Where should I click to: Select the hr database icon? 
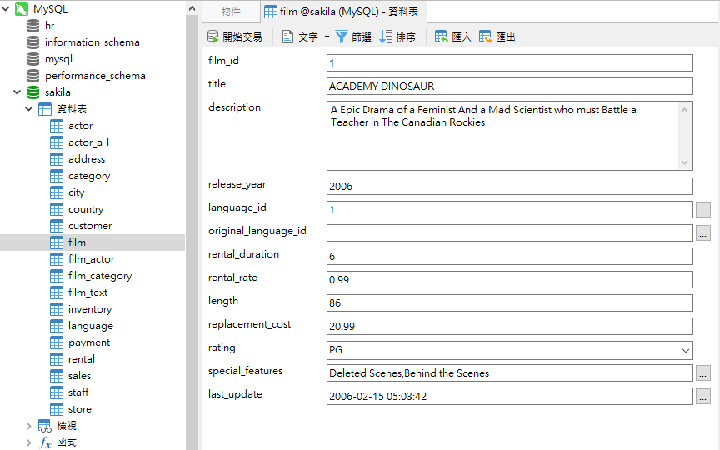pos(33,26)
